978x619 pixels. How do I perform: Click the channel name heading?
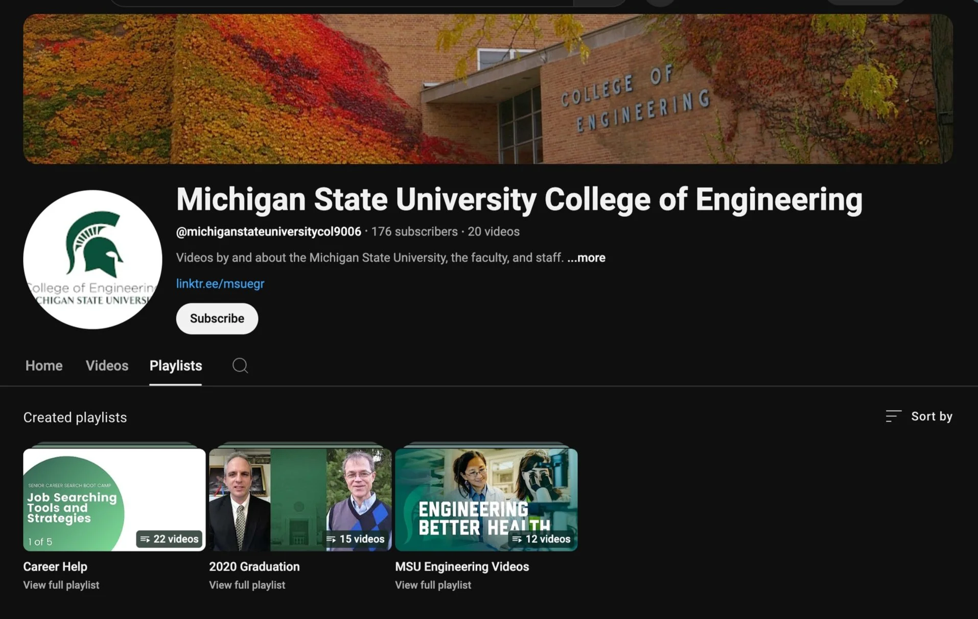coord(519,199)
